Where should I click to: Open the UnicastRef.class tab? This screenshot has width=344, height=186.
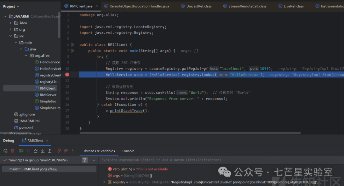(x=196, y=6)
